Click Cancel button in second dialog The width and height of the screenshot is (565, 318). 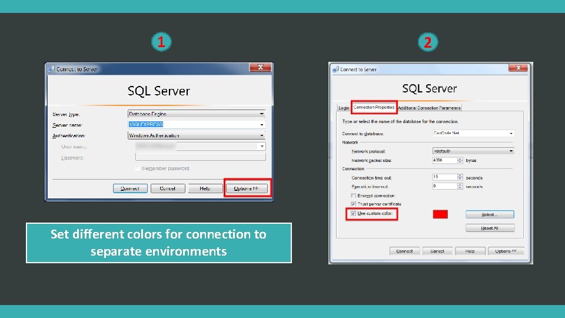pyautogui.click(x=437, y=251)
